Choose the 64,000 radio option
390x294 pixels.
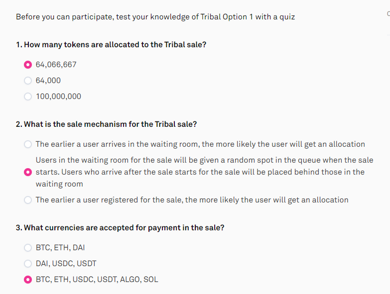[28, 81]
